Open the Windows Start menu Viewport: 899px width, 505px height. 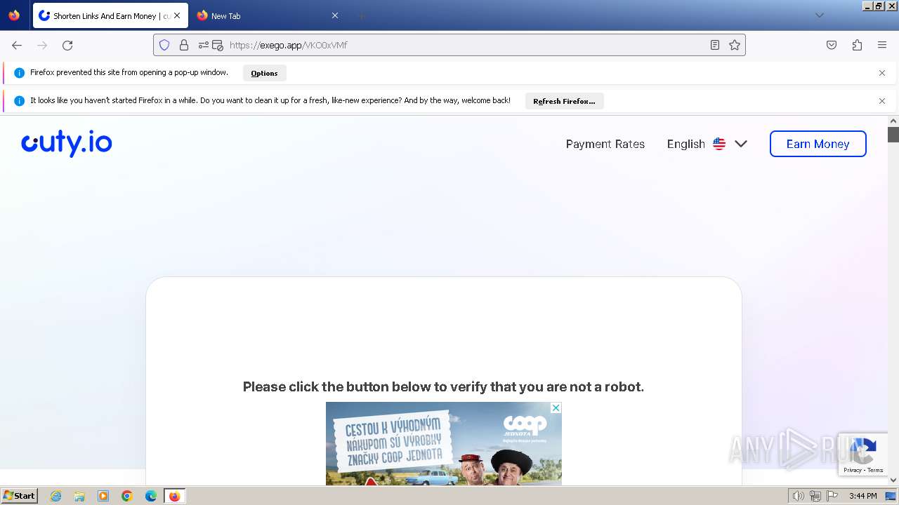pos(19,496)
